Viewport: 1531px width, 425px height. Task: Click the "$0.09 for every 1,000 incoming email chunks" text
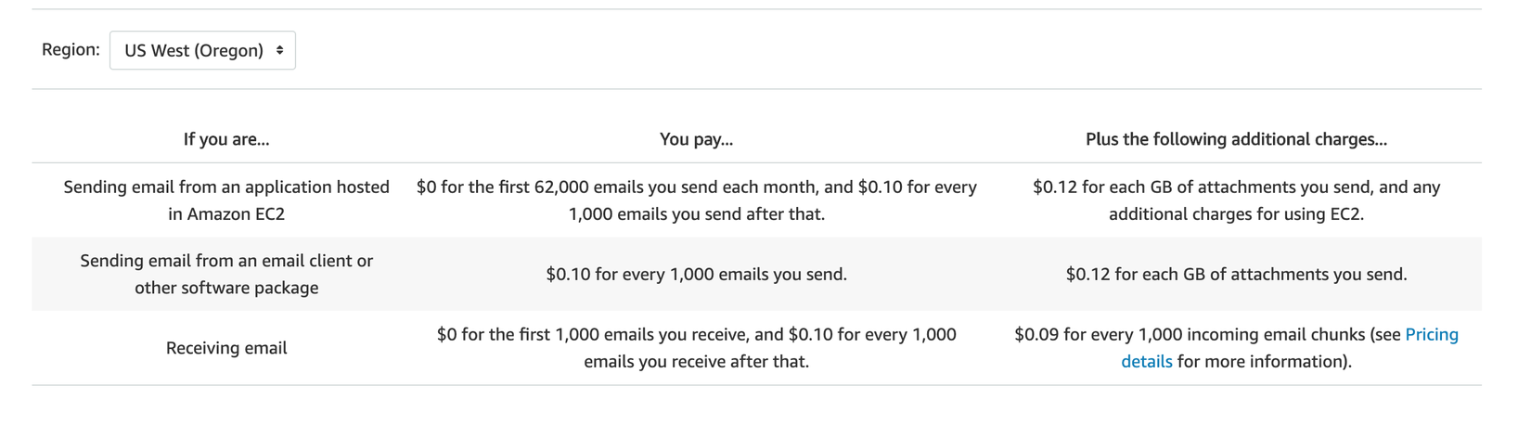(x=1206, y=335)
